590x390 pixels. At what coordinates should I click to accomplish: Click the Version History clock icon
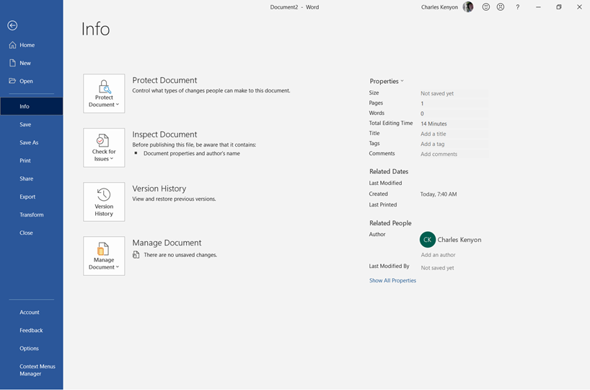pos(103,194)
